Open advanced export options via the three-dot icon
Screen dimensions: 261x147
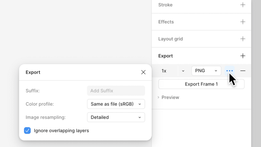click(x=229, y=71)
